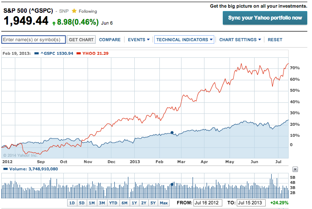
Task: Click the +24.29% change value
Action: [x=279, y=203]
